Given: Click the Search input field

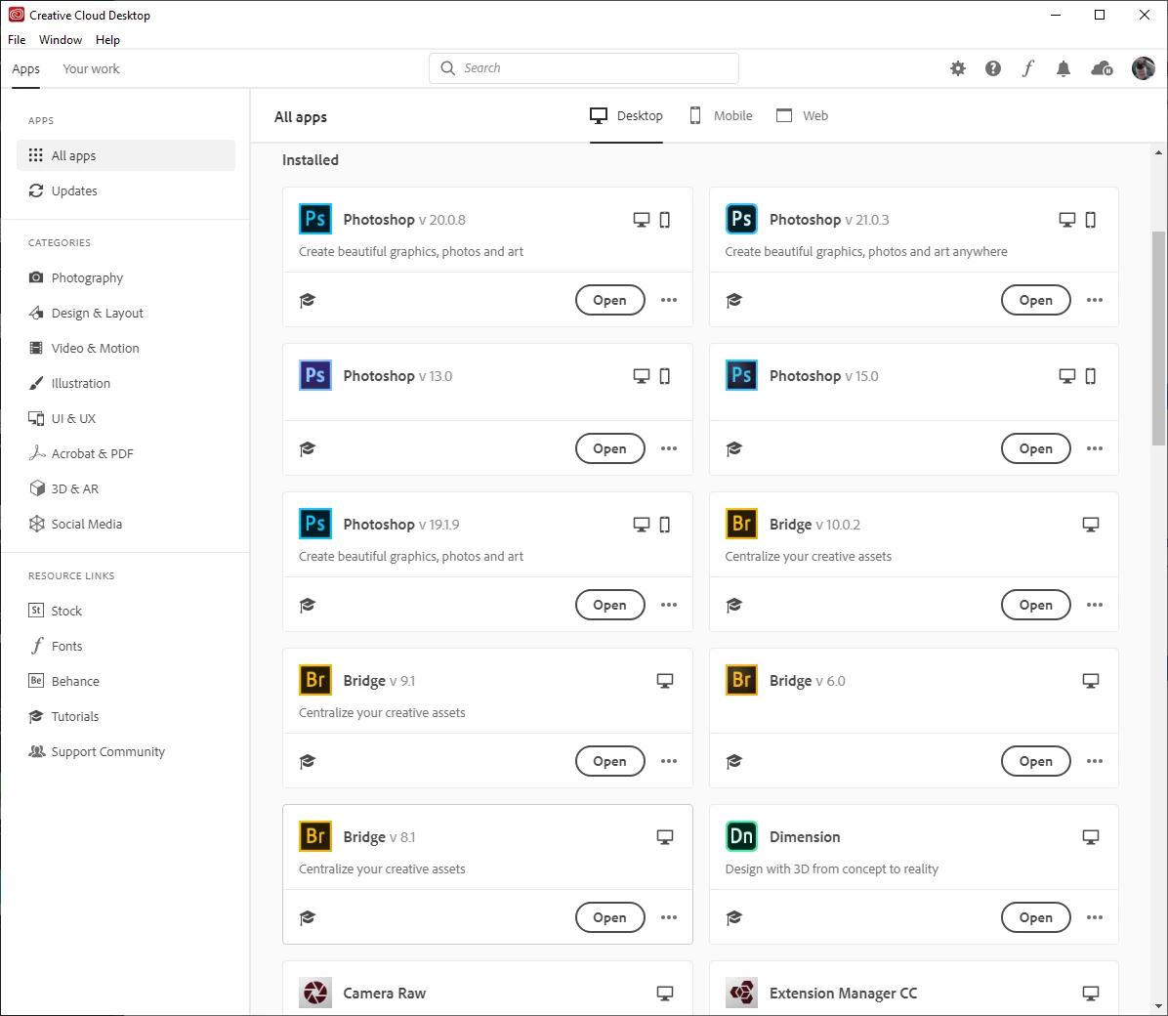Looking at the screenshot, I should coord(584,68).
